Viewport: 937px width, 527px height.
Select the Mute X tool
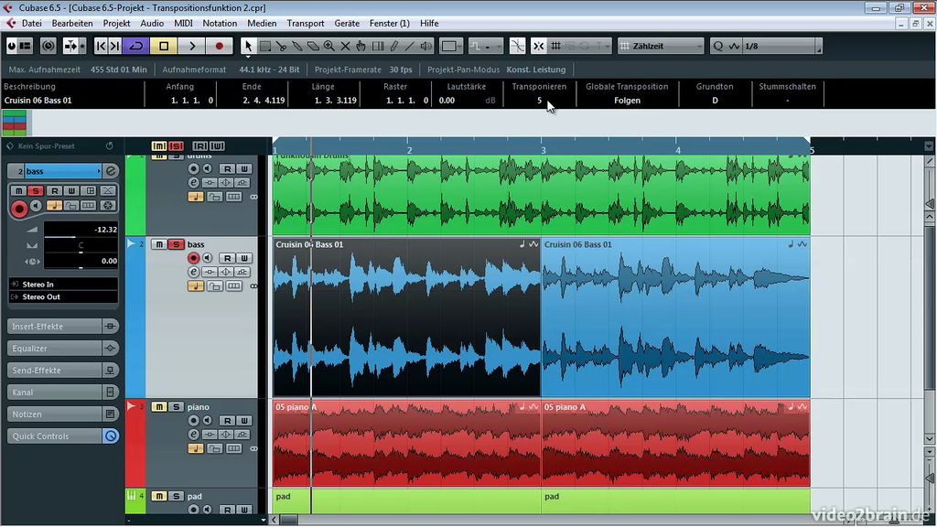point(345,46)
